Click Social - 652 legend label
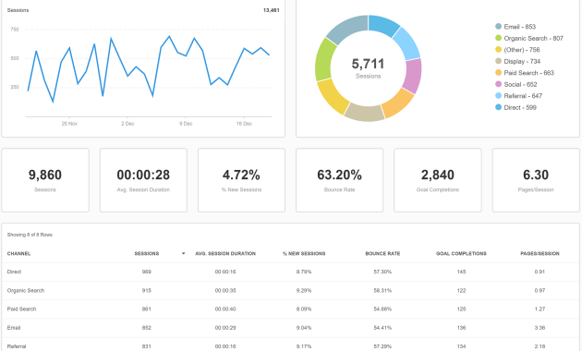This screenshot has height=351, width=582. [x=520, y=84]
